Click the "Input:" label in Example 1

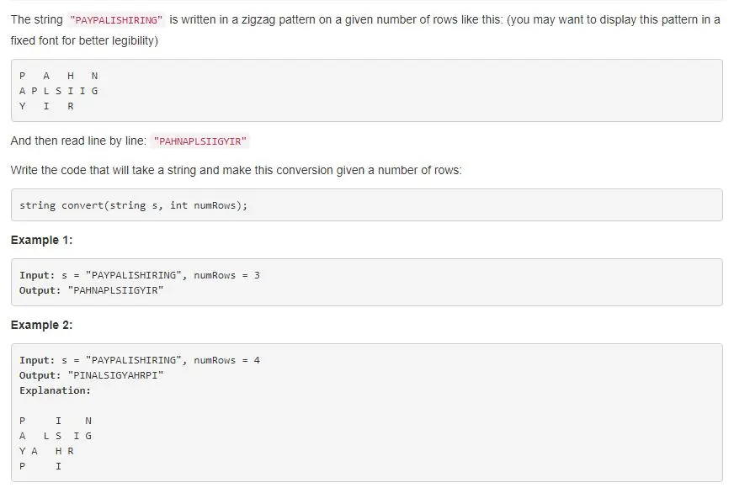[37, 276]
